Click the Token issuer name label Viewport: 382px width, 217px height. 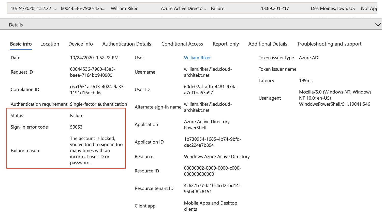point(277,69)
